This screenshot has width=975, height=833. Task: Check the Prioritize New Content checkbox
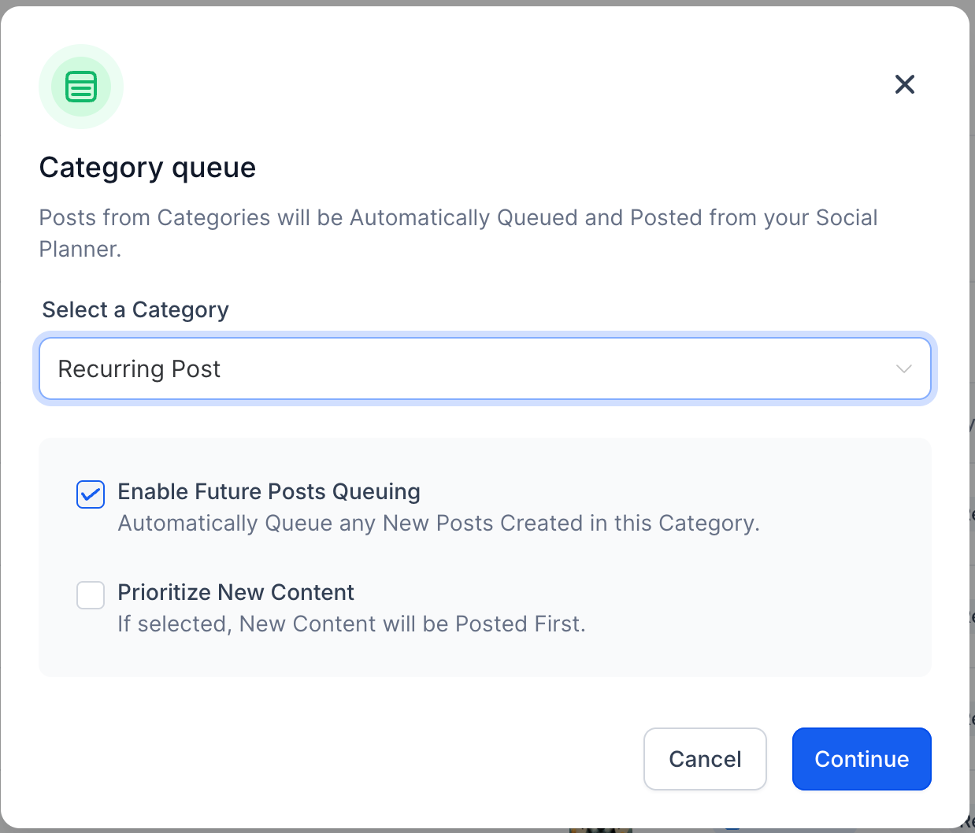(91, 595)
